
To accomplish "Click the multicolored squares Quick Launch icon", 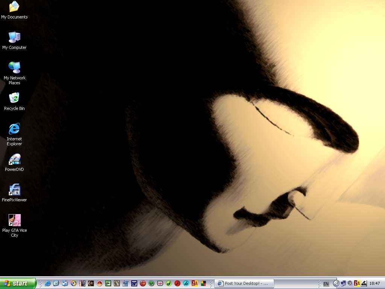I will point(203,283).
